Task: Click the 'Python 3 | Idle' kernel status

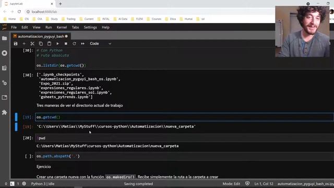Action: tap(43, 184)
